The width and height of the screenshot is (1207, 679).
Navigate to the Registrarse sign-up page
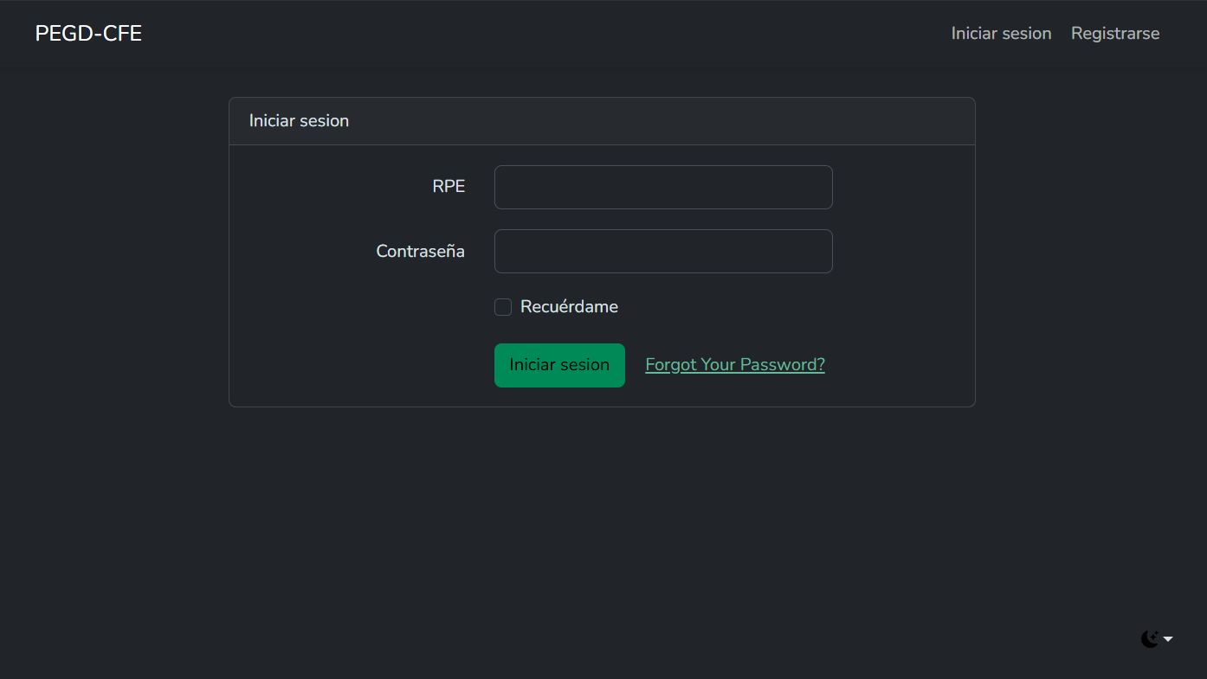[1114, 34]
